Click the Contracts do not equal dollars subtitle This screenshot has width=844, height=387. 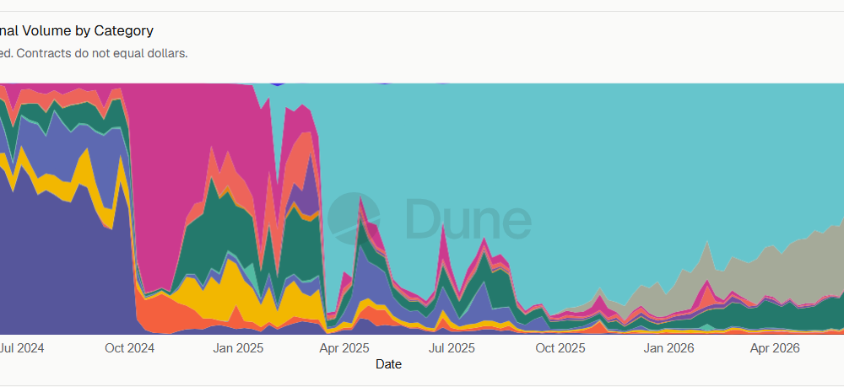tap(102, 54)
